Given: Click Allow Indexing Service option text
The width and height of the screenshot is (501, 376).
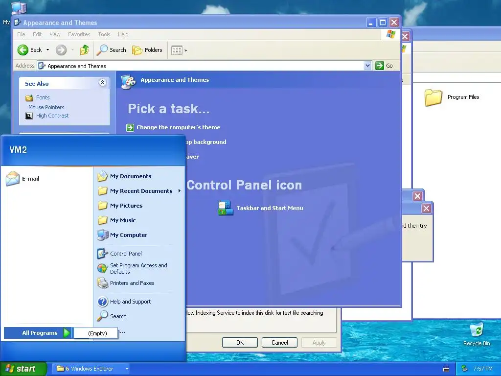Looking at the screenshot, I should [254, 313].
